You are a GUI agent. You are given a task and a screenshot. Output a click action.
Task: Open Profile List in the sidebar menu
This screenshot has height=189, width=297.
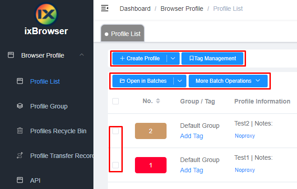45,81
